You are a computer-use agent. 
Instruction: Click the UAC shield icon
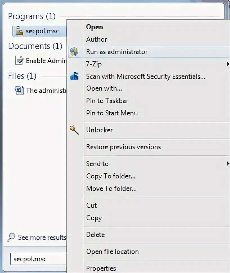pyautogui.click(x=74, y=52)
